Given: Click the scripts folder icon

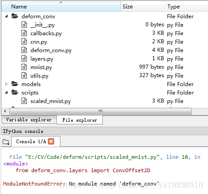Looking at the screenshot, I should tap(15, 92).
